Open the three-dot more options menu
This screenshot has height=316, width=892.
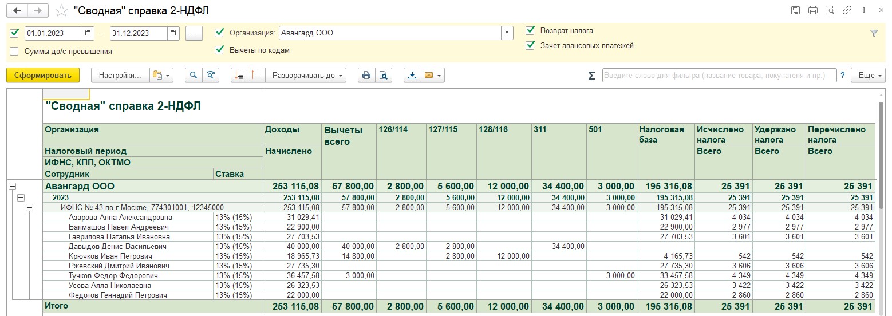pos(864,10)
